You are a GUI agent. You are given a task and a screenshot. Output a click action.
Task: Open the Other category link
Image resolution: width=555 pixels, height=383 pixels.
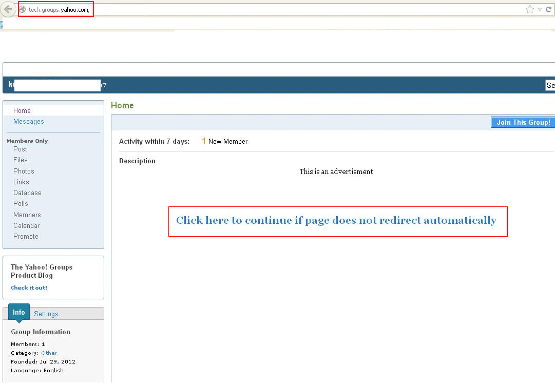click(x=49, y=353)
